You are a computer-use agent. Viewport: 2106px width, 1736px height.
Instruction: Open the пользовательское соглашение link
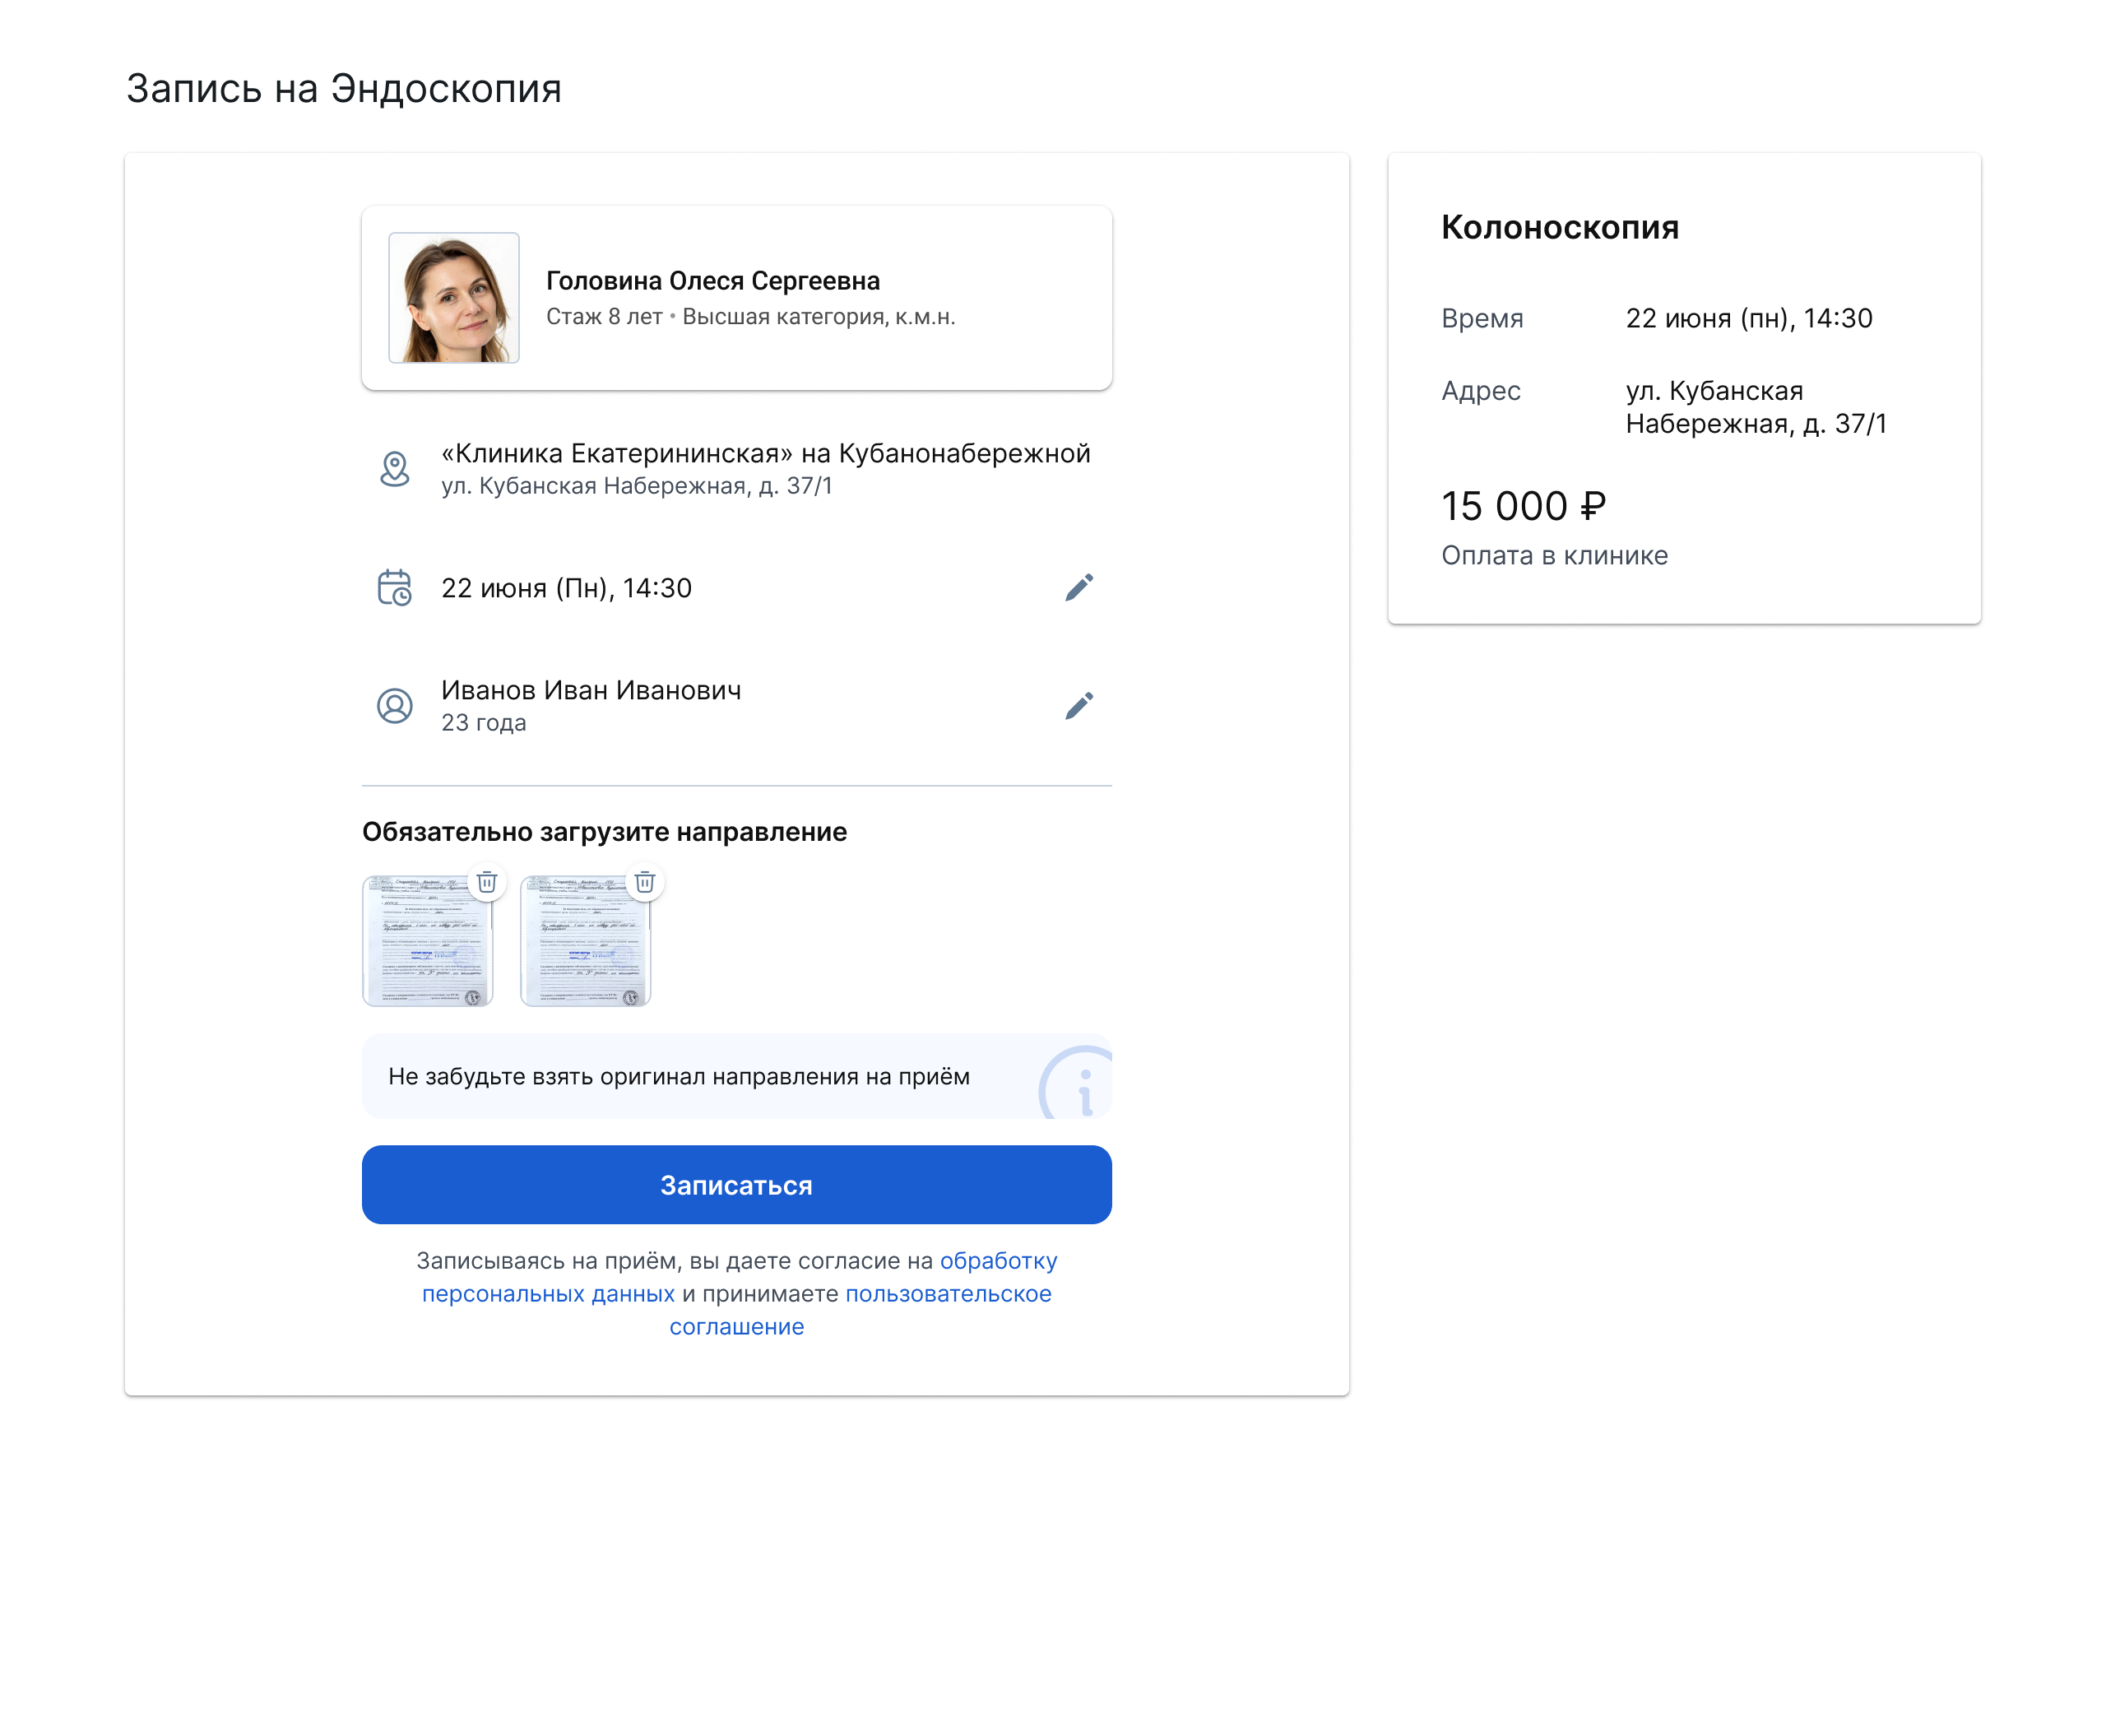tap(861, 1310)
